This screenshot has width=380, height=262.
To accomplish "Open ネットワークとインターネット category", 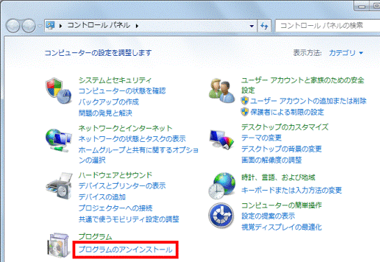I will click(x=126, y=128).
